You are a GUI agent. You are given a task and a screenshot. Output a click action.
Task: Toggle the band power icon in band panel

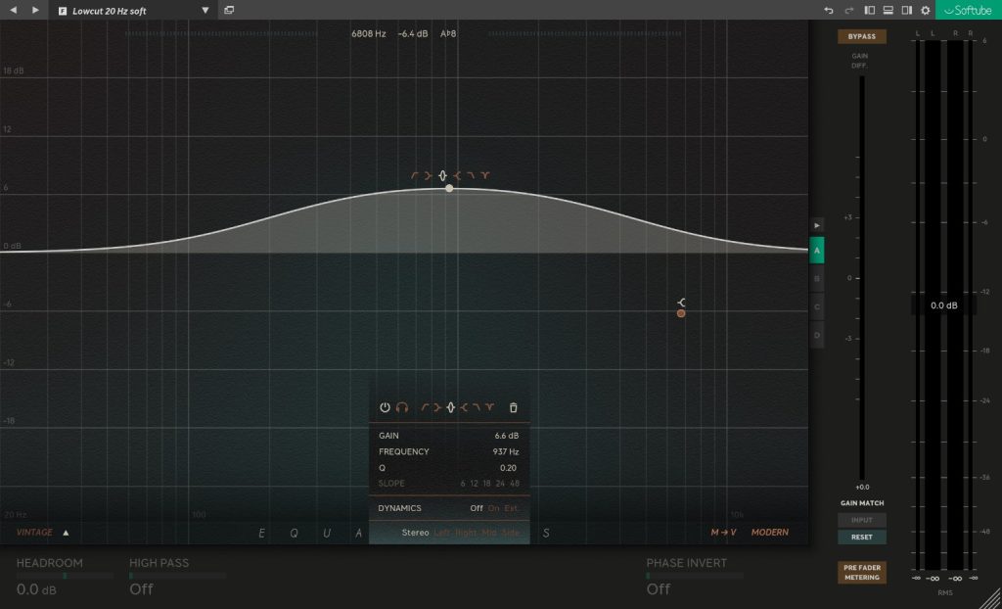385,407
